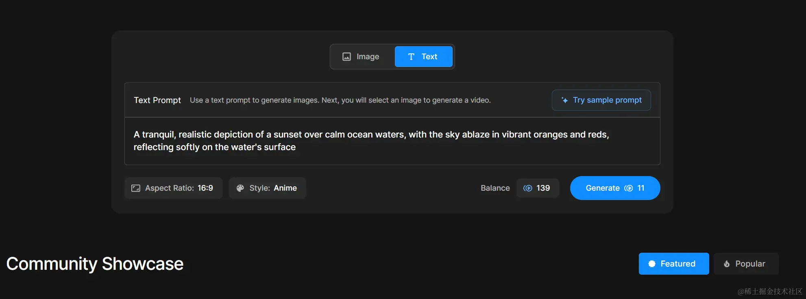Open the Style Anime selector
806x299 pixels.
coord(267,188)
